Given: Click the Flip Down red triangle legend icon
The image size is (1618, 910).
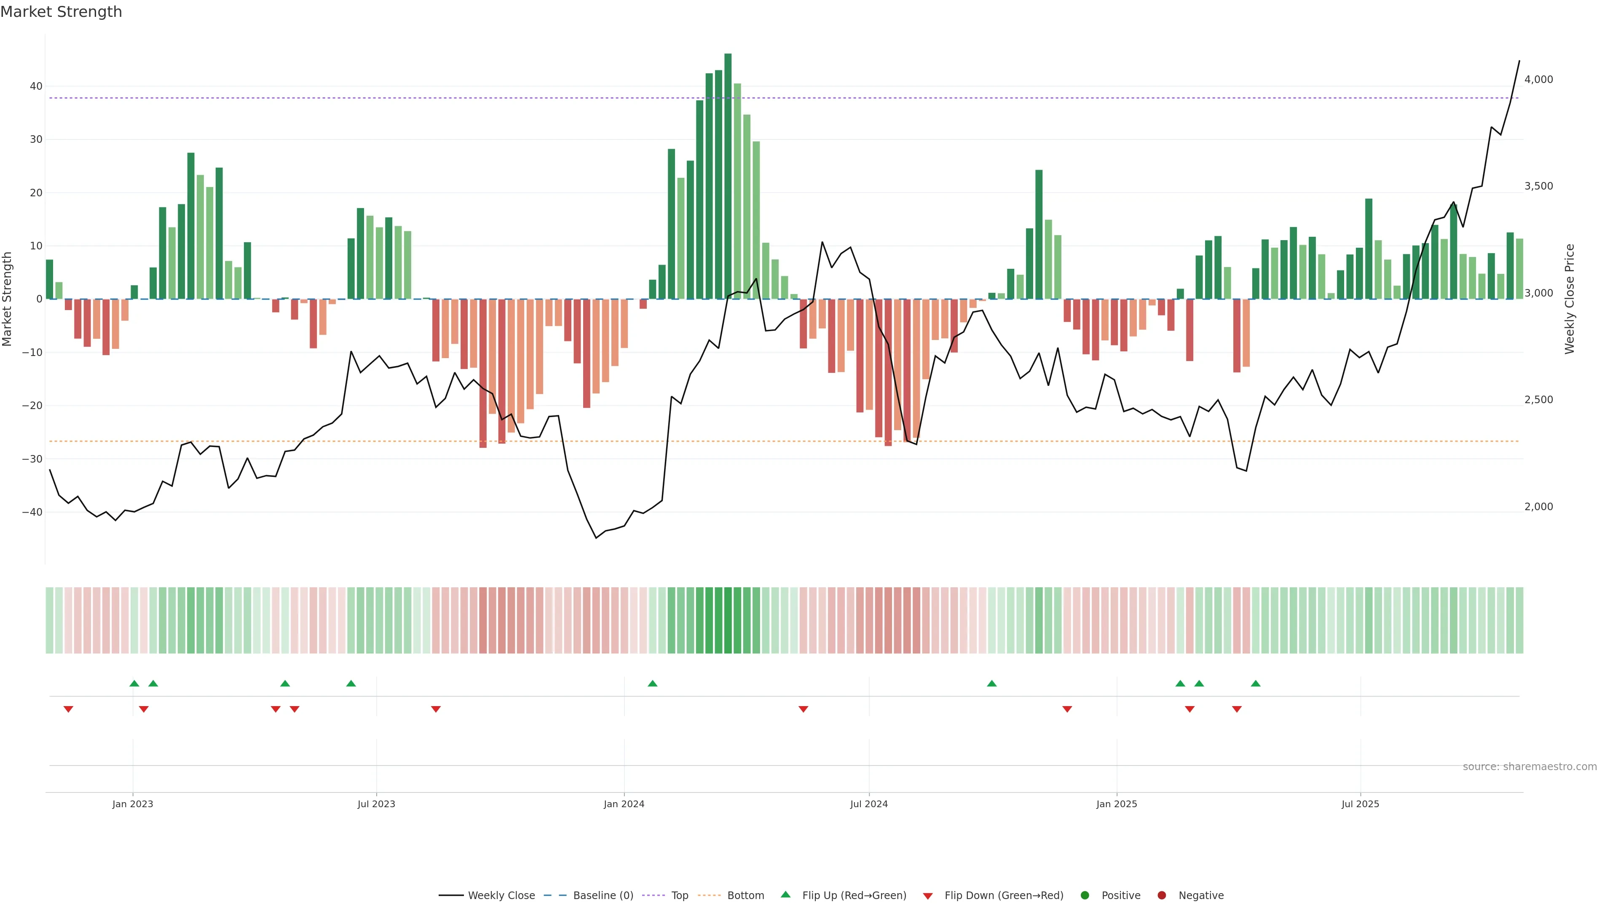Looking at the screenshot, I should click(928, 896).
